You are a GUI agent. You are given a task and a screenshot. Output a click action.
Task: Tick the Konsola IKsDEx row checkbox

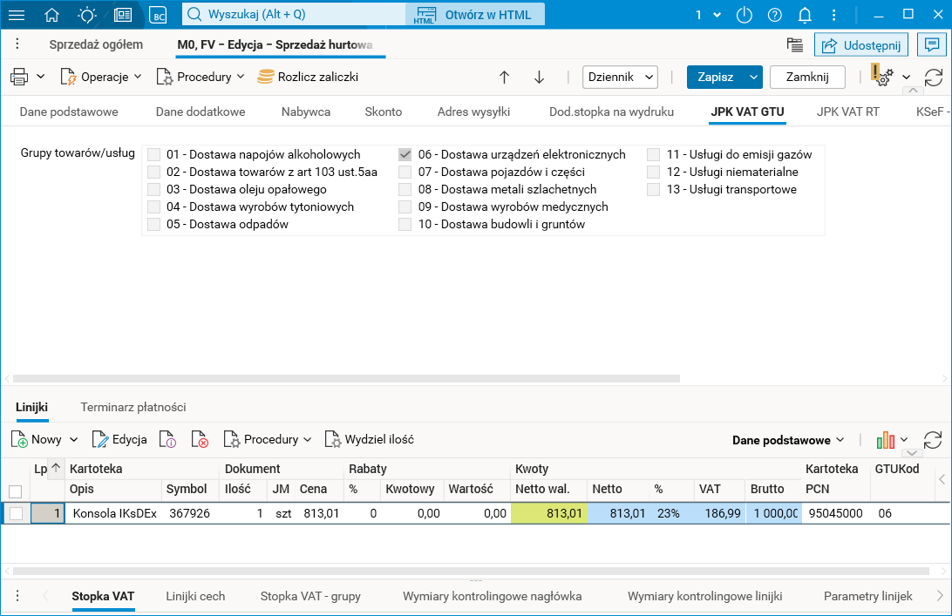click(17, 513)
